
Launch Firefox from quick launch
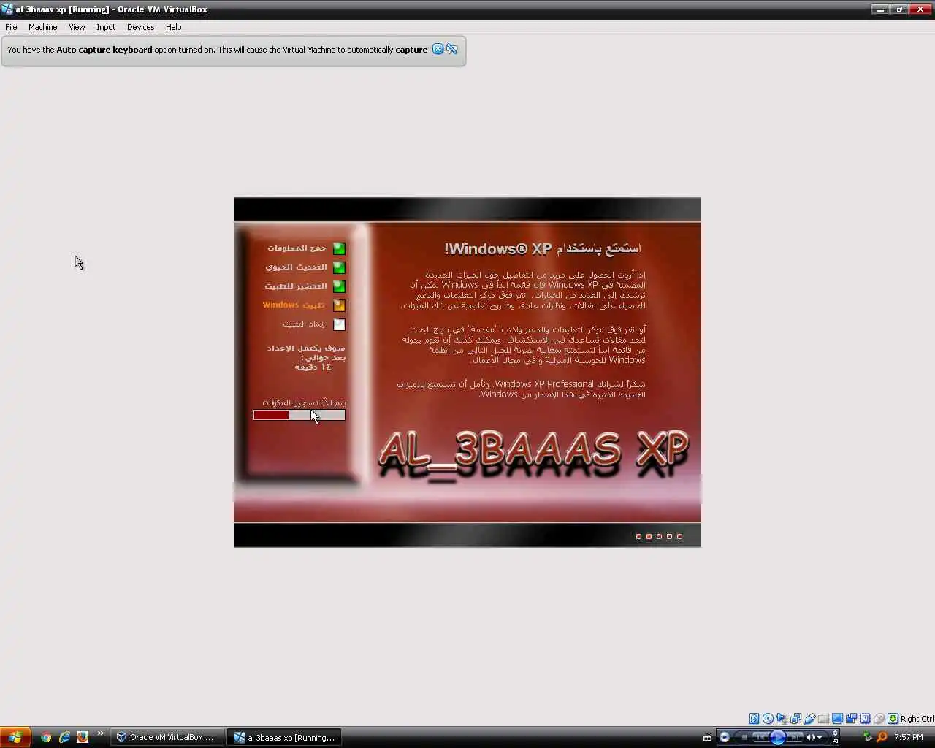tap(83, 737)
